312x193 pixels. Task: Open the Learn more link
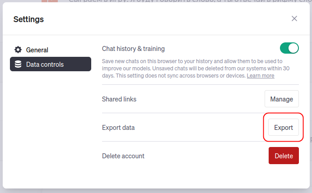[261, 76]
